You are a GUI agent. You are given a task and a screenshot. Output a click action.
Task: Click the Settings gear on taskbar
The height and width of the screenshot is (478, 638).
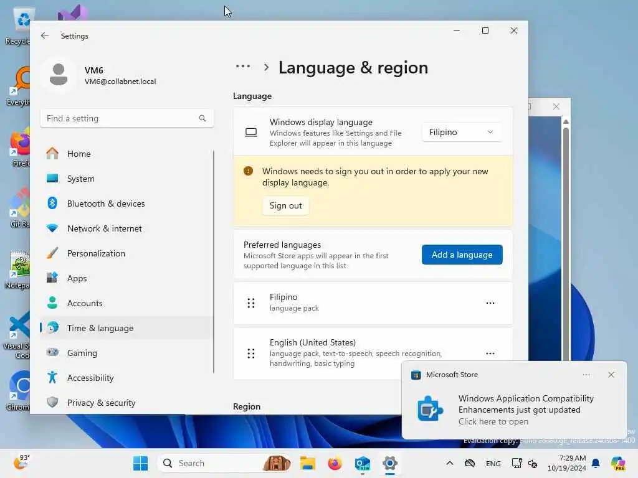(x=389, y=463)
